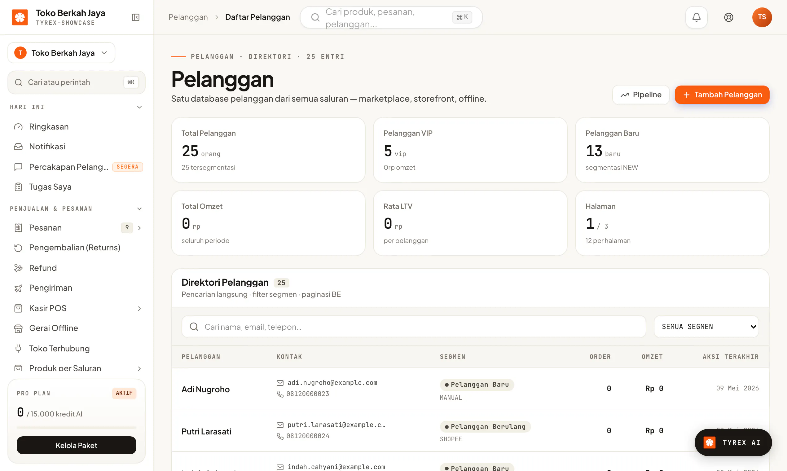Click the Toko Berkah Jaya logo icon
The image size is (787, 471).
pos(20,17)
